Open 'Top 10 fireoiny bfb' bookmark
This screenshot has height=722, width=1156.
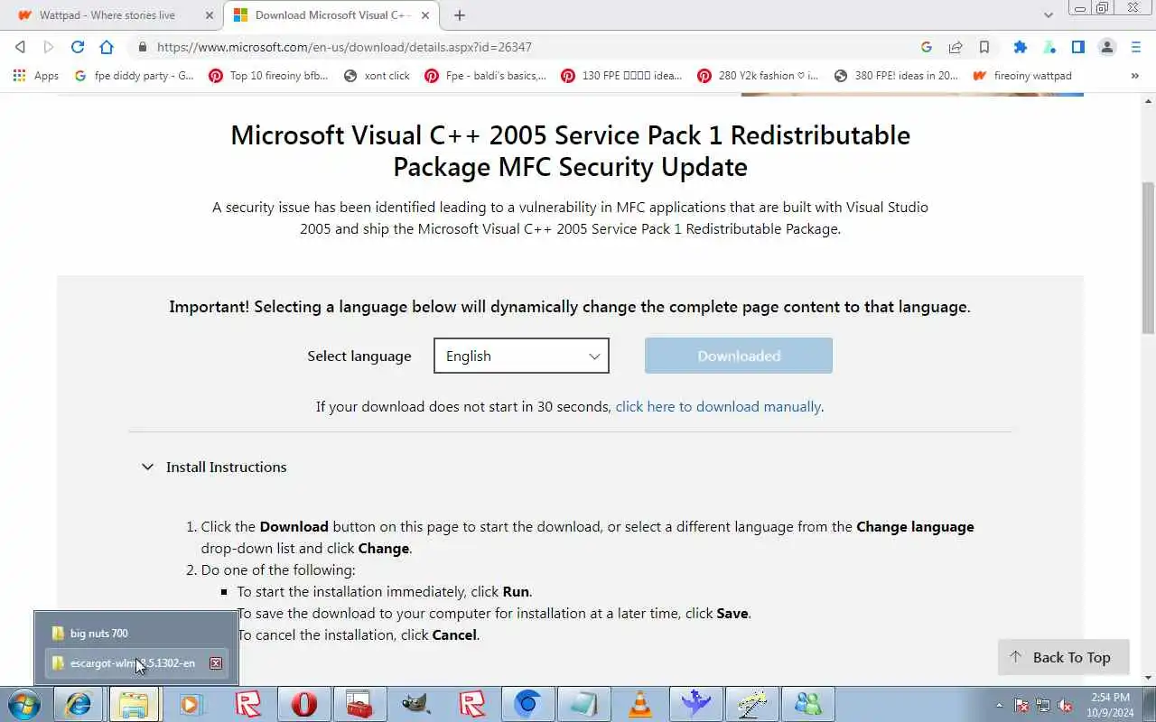point(269,76)
